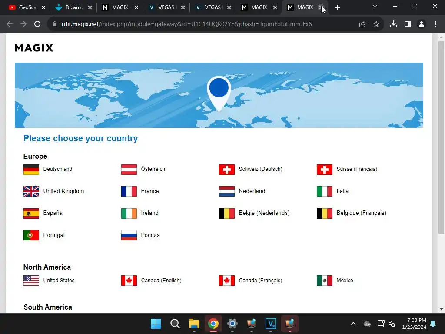Click the Suisse (Français) flag icon
This screenshot has height=334, width=445.
pos(324,170)
